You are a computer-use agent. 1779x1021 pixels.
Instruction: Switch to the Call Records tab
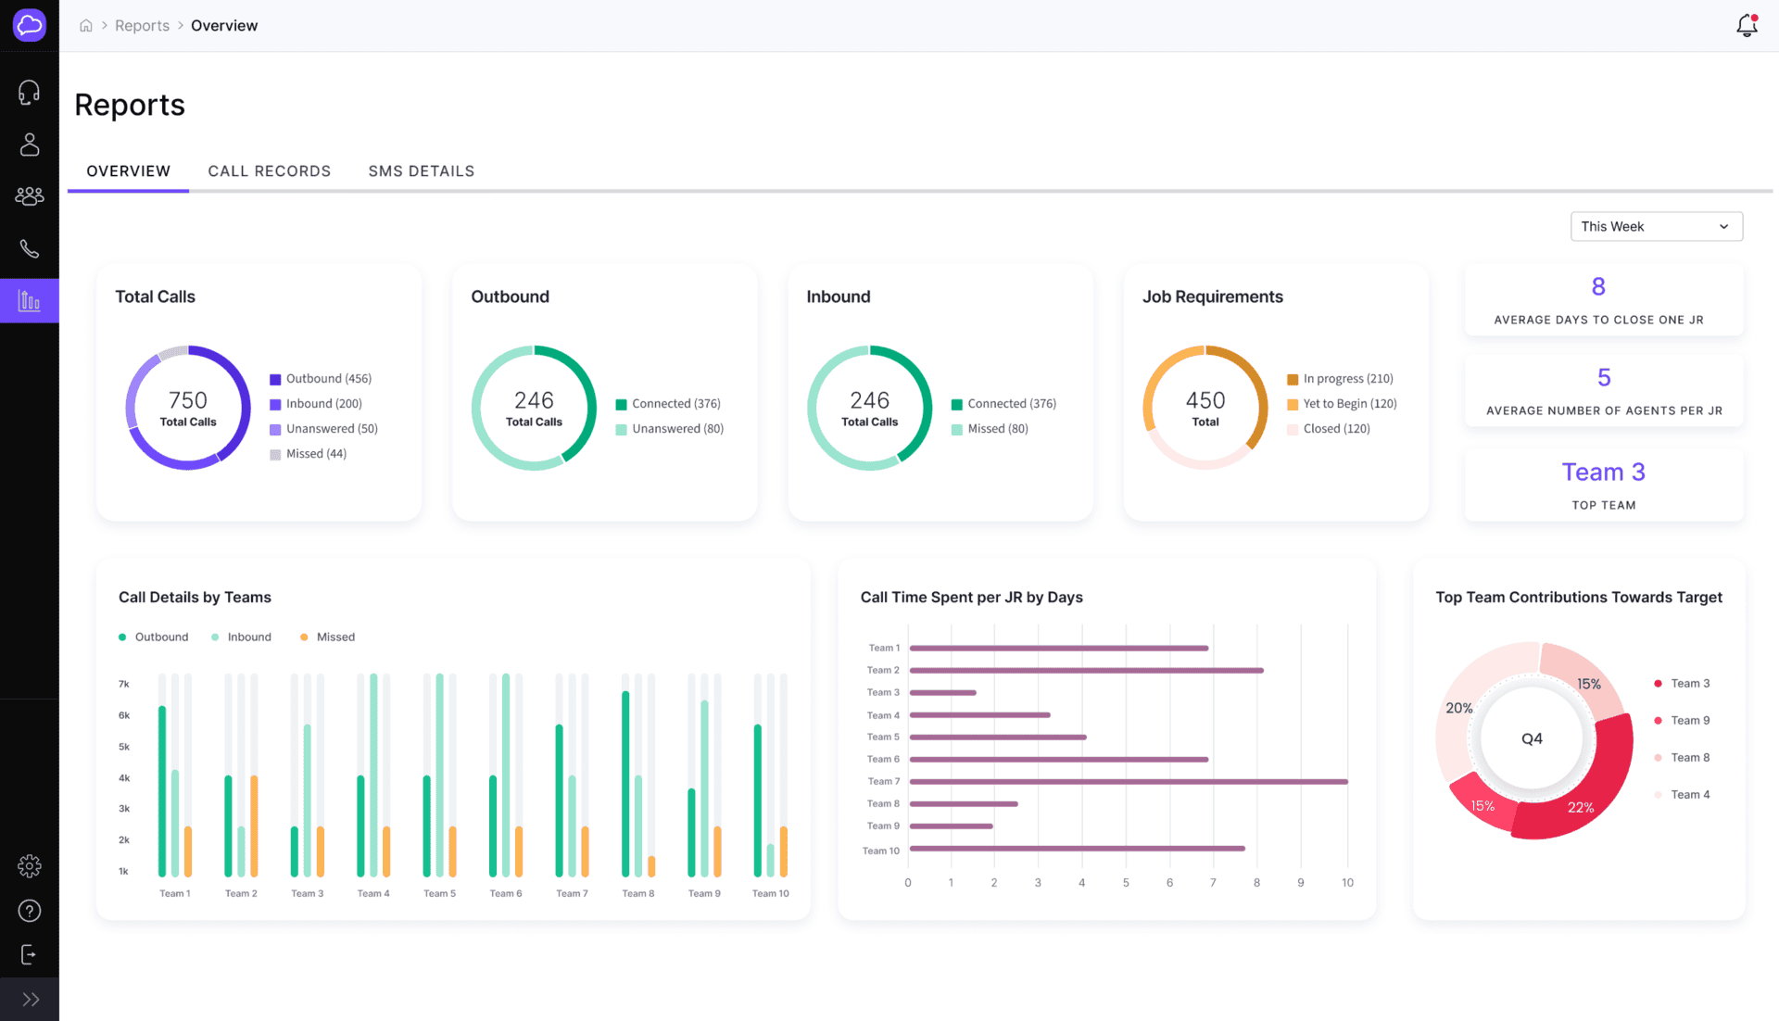tap(269, 171)
